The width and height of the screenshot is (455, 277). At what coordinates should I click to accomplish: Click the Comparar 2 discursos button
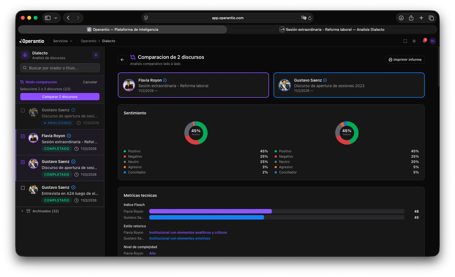click(60, 97)
